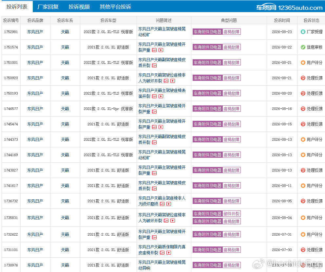
Task: Click the 投诉状态 column header
Action: pyautogui.click(x=311, y=20)
